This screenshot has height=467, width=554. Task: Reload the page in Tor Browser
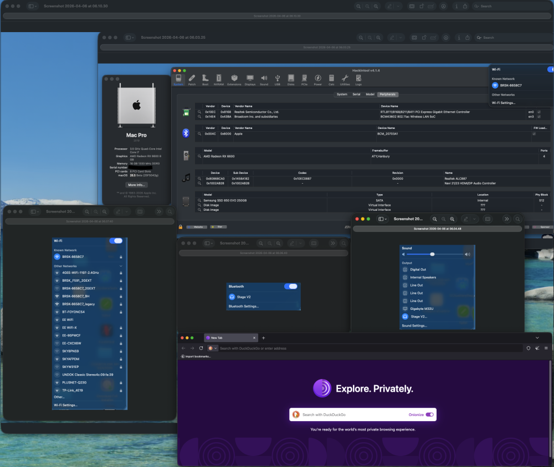click(x=201, y=348)
